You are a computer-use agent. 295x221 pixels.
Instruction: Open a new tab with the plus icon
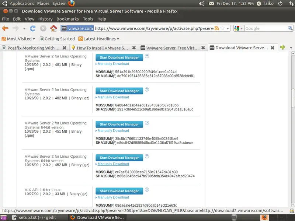click(282, 48)
